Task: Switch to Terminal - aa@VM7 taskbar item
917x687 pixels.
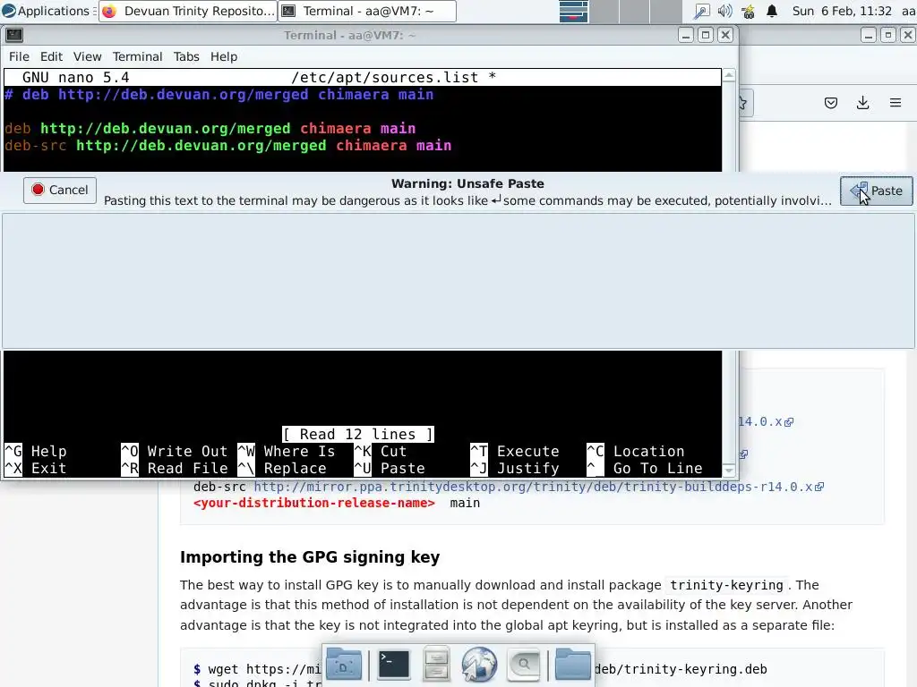Action: pos(366,11)
